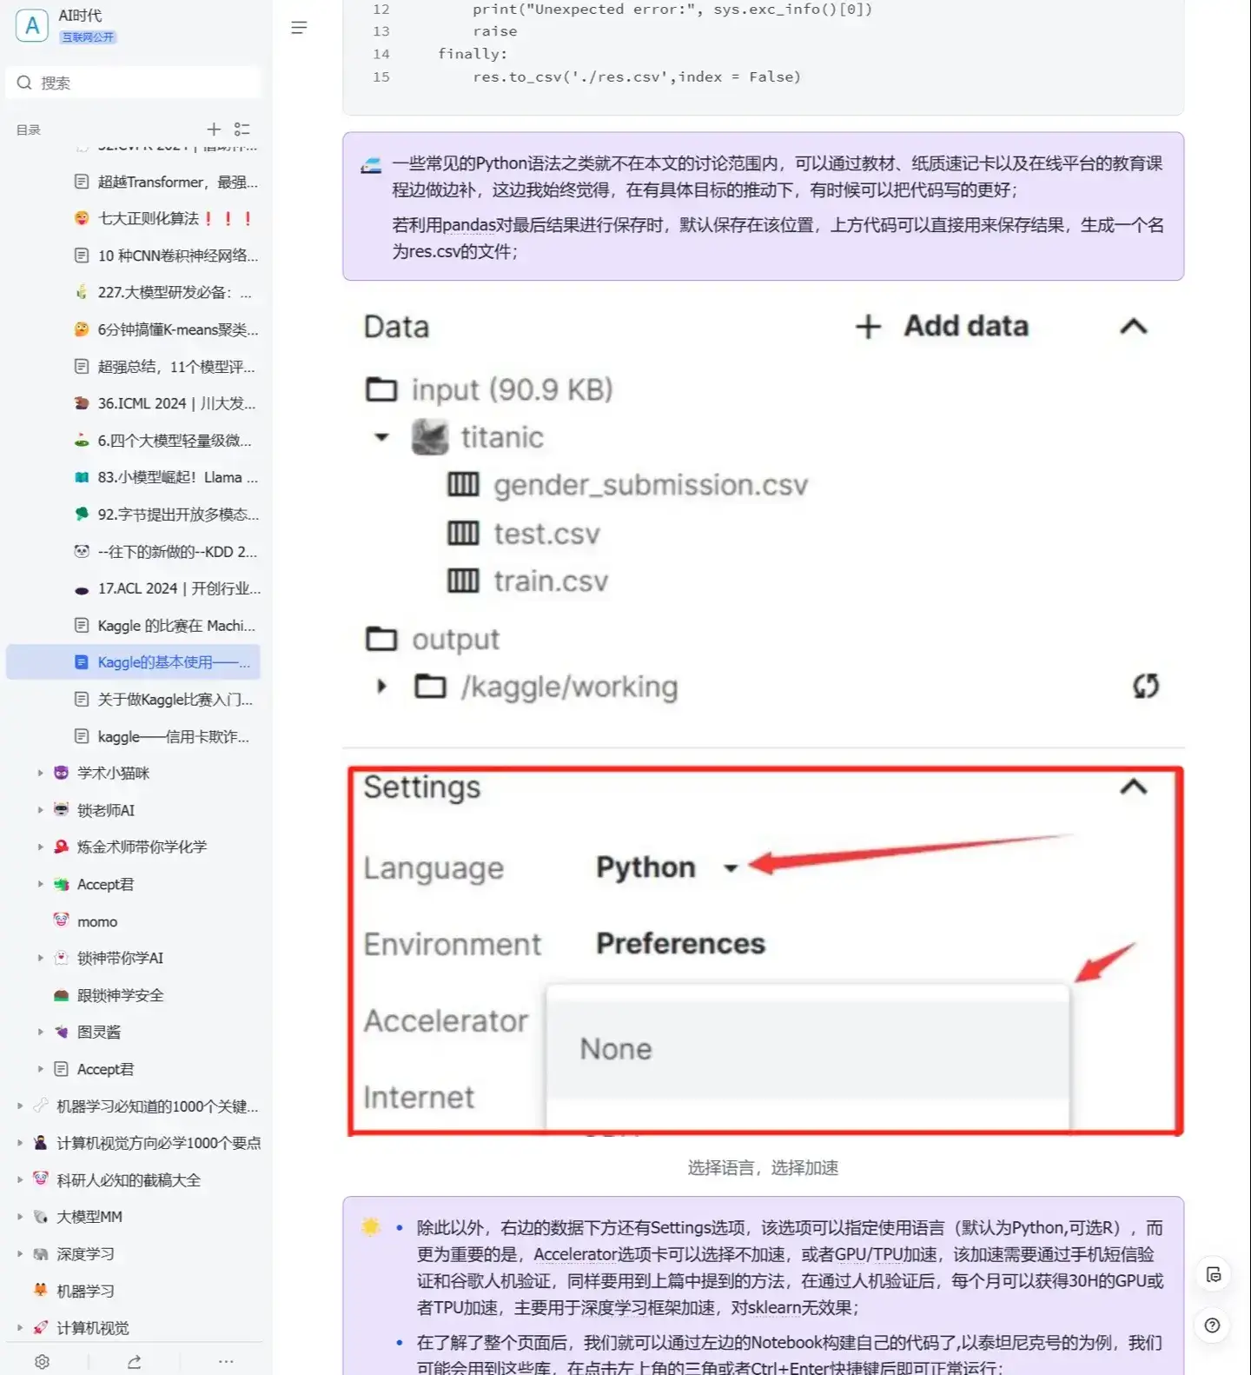Click the fox icon of 机器学习
This screenshot has width=1251, height=1375.
pos(40,1291)
